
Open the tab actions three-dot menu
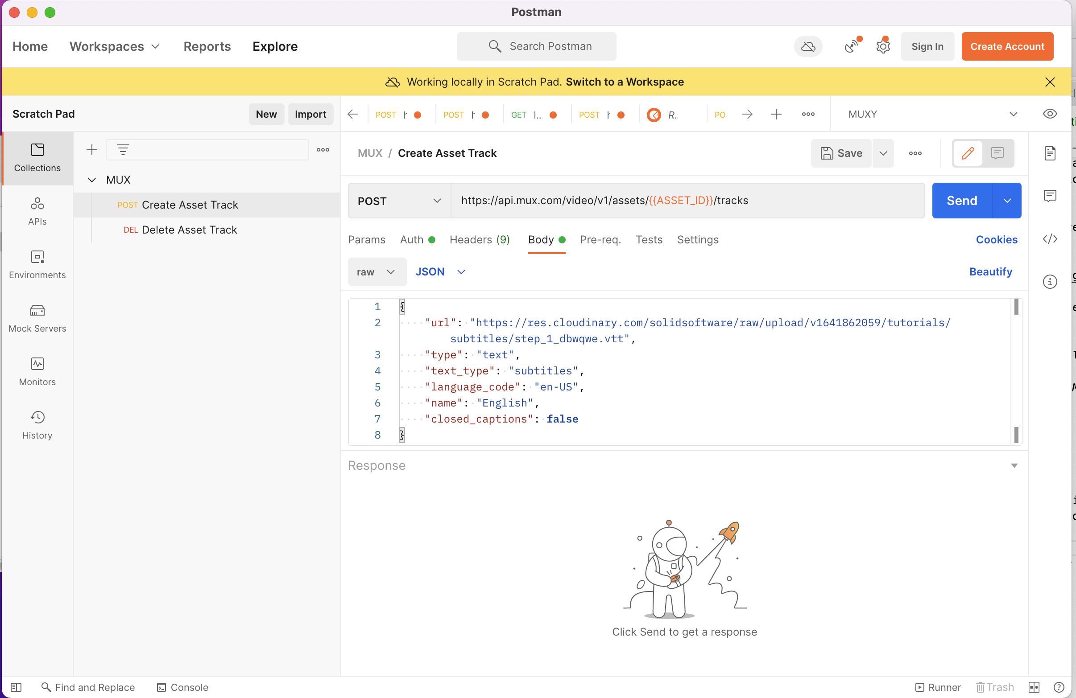point(808,114)
